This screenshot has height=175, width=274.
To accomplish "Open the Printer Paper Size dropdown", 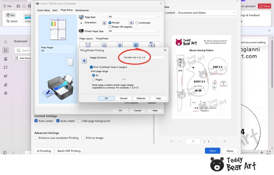I will [134, 31].
